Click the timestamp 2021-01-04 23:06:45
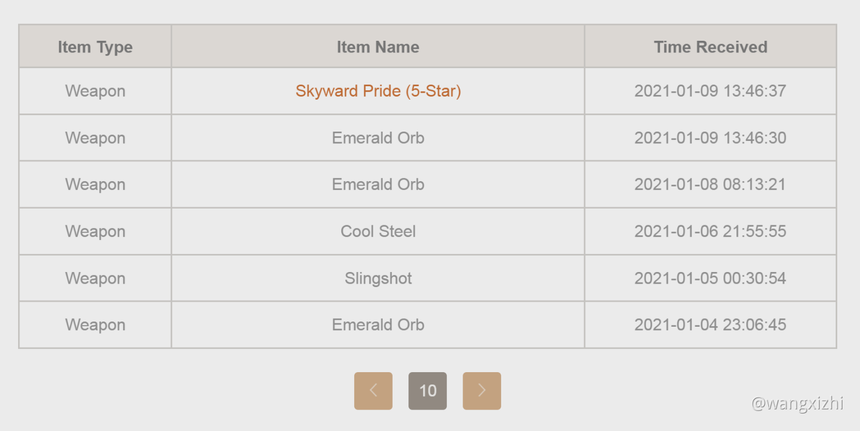The width and height of the screenshot is (860, 431). pos(710,325)
